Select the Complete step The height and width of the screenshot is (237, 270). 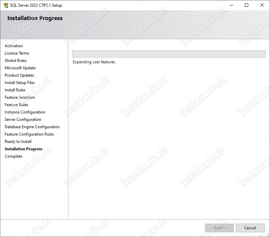click(x=13, y=156)
